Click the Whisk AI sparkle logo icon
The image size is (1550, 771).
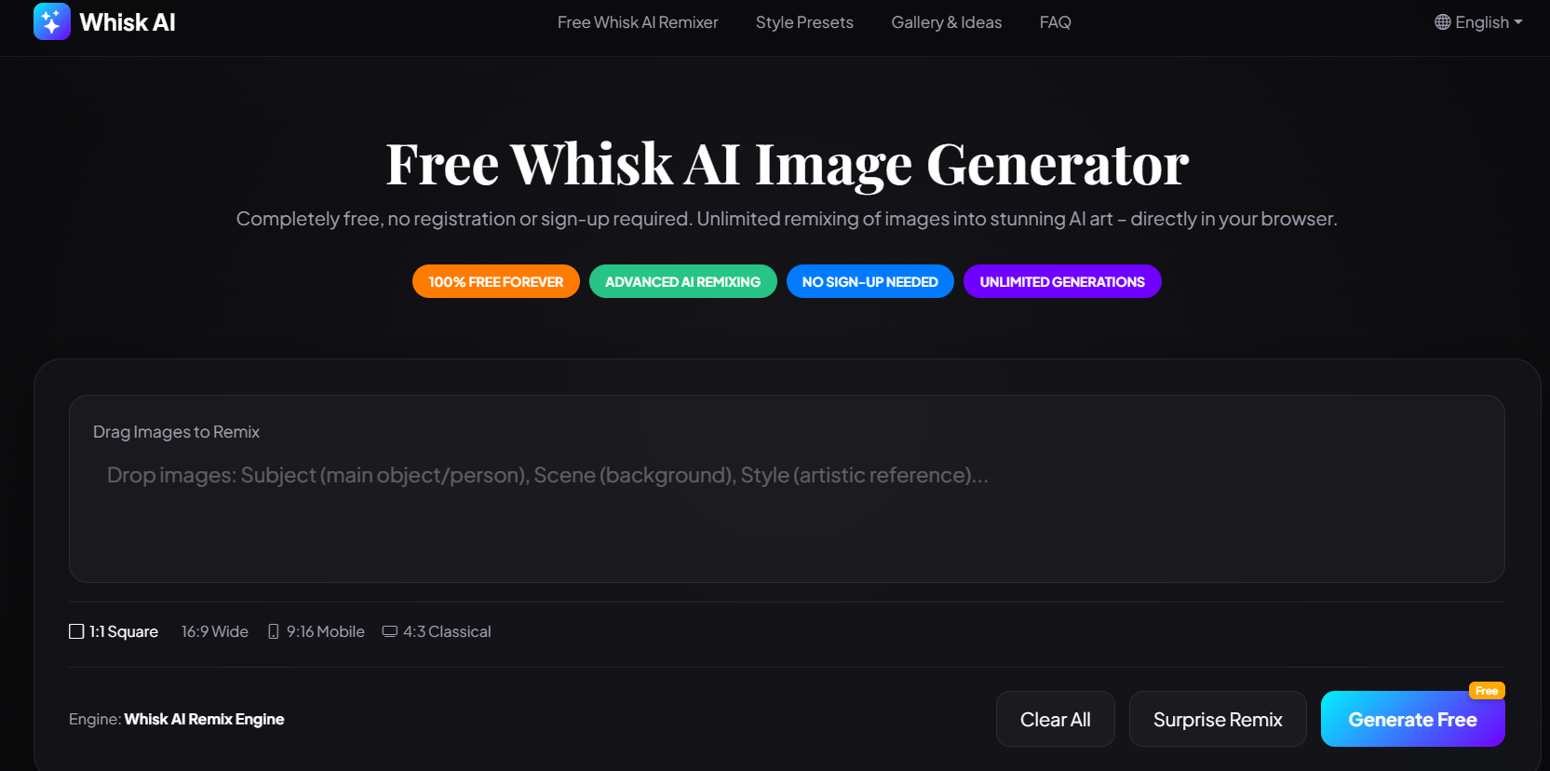(51, 21)
